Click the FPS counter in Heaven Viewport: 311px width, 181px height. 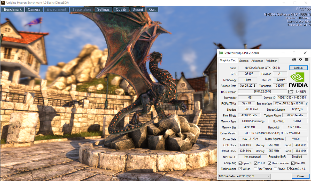coord(303,9)
